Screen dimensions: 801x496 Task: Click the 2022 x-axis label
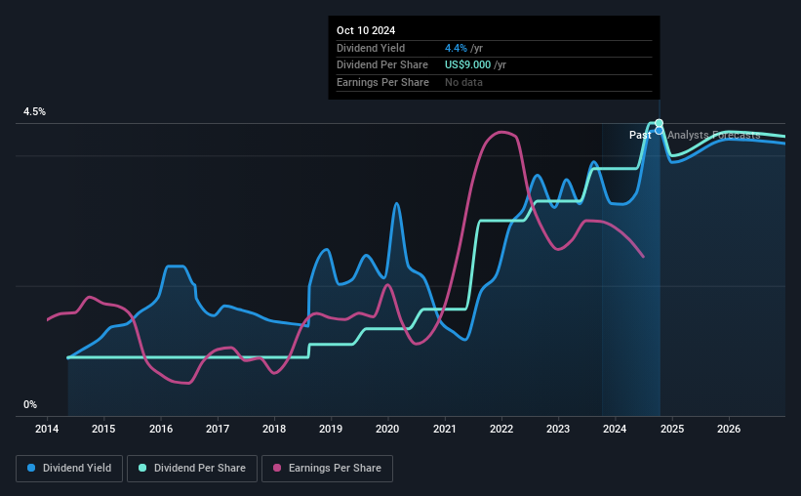[x=501, y=429]
